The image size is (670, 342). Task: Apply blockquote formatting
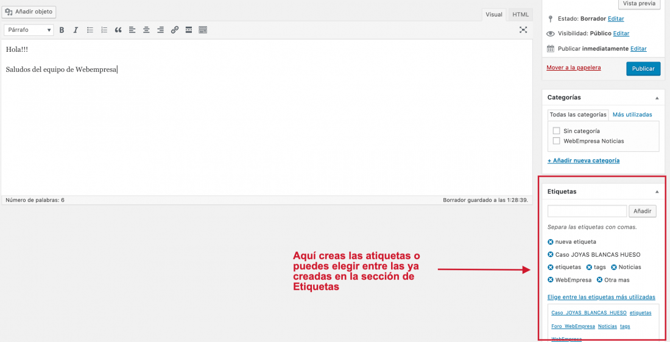[x=118, y=30]
